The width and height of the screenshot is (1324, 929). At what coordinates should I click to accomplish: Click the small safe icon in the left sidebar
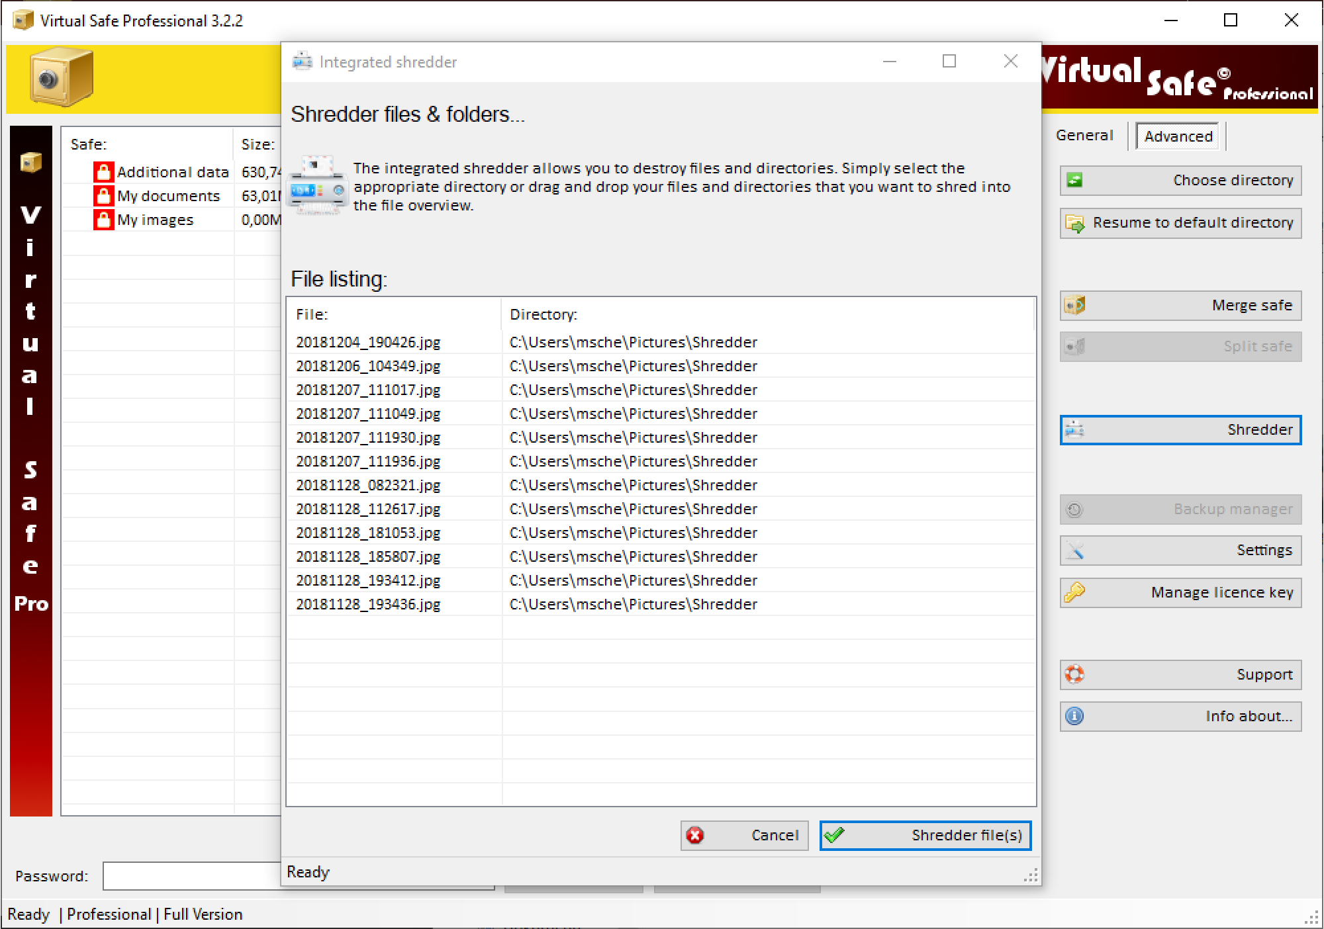point(31,162)
